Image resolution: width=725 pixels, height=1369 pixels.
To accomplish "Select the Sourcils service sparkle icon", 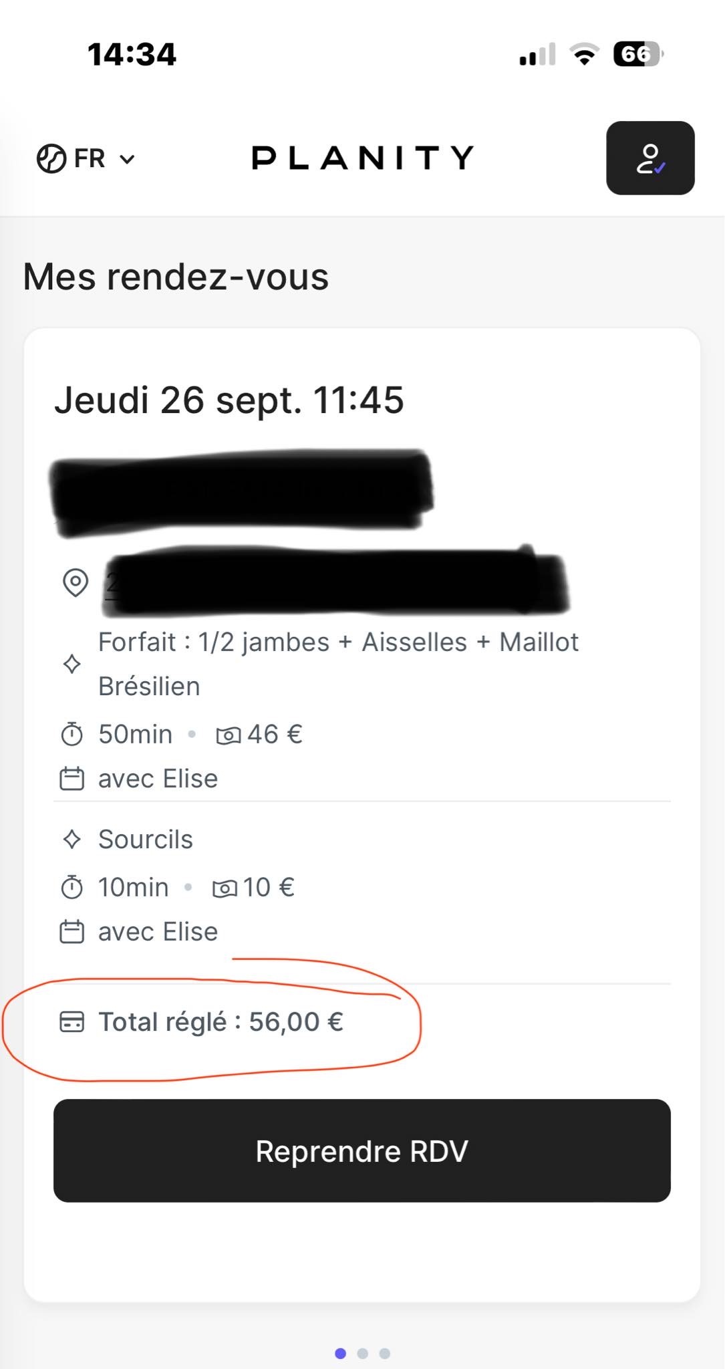I will pyautogui.click(x=72, y=839).
